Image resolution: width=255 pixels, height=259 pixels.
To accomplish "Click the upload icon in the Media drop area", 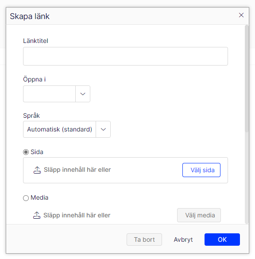I will point(37,215).
